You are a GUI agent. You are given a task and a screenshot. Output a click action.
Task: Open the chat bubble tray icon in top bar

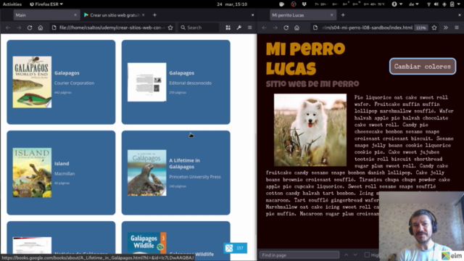pos(282,4)
